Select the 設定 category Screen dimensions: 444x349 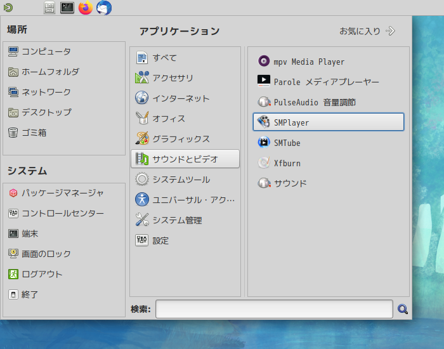click(185, 240)
